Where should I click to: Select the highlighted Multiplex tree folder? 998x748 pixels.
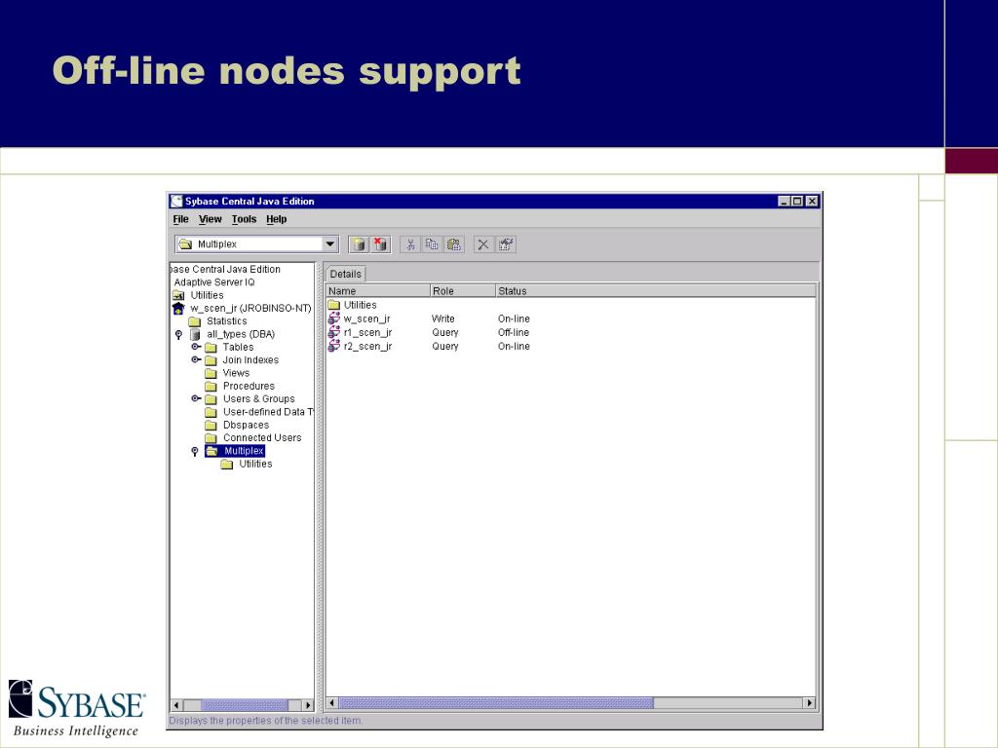(244, 451)
